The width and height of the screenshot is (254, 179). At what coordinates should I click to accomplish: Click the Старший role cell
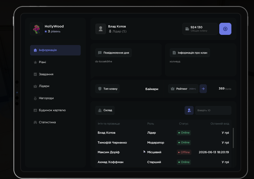tap(154, 162)
